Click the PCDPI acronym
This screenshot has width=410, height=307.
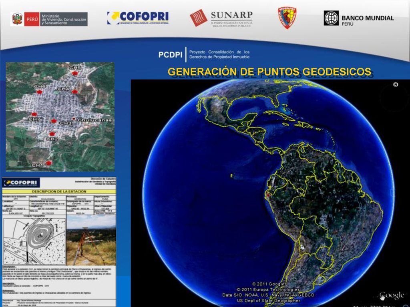coord(170,54)
